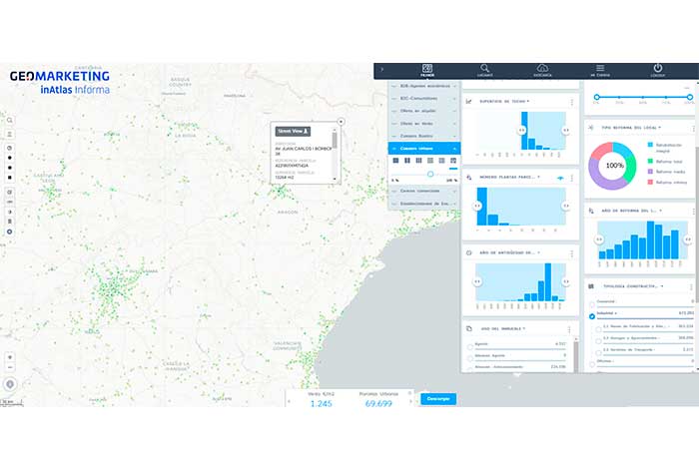Screen dimensions: 699x470
Task: Click next arrow in bottom summary bar
Action: point(410,401)
